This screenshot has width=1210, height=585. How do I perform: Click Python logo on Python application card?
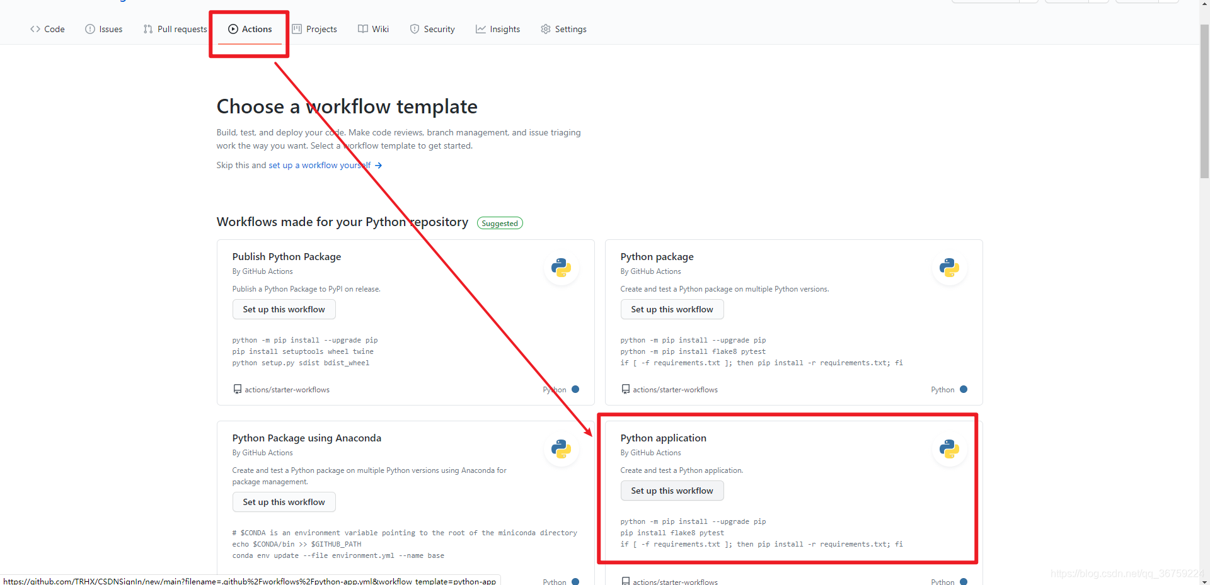949,449
